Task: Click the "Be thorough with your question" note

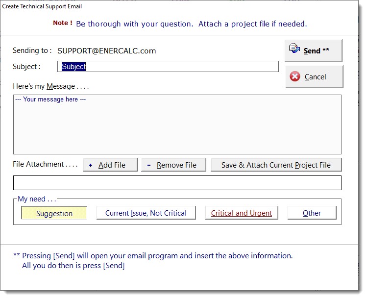Action: pos(191,24)
